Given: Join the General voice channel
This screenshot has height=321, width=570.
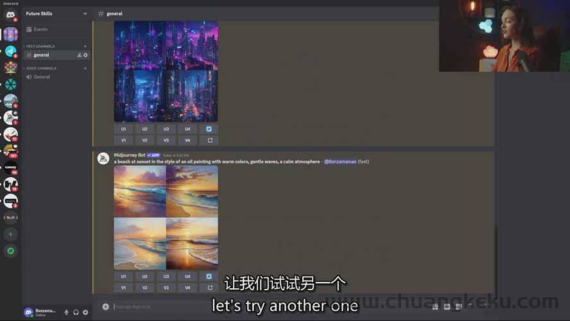Looking at the screenshot, I should coord(42,77).
